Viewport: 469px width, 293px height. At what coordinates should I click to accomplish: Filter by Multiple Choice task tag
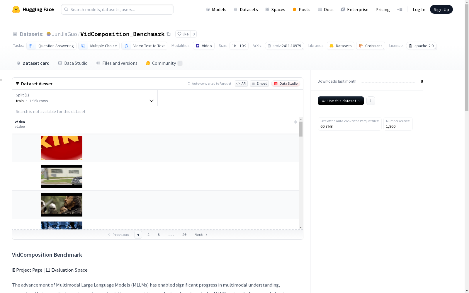click(x=99, y=46)
